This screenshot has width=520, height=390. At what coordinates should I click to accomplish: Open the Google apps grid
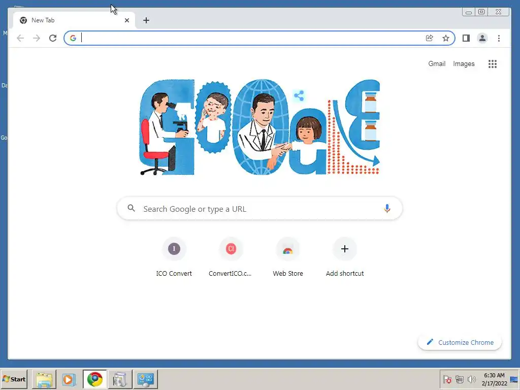point(493,63)
